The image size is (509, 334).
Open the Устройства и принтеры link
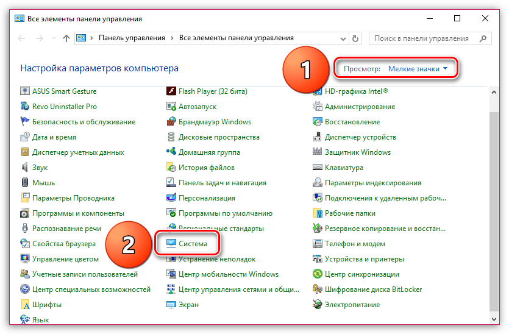364,260
